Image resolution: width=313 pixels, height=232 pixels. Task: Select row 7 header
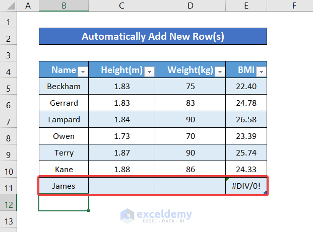pos(9,119)
